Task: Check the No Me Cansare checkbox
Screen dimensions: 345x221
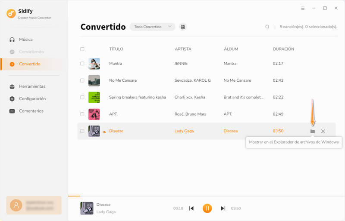Action: [82, 80]
